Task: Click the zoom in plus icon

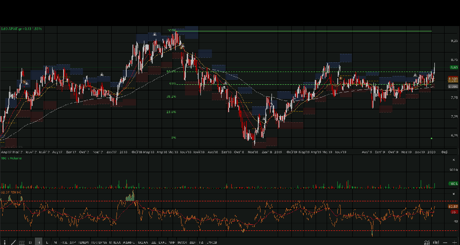Action: (x=454, y=242)
